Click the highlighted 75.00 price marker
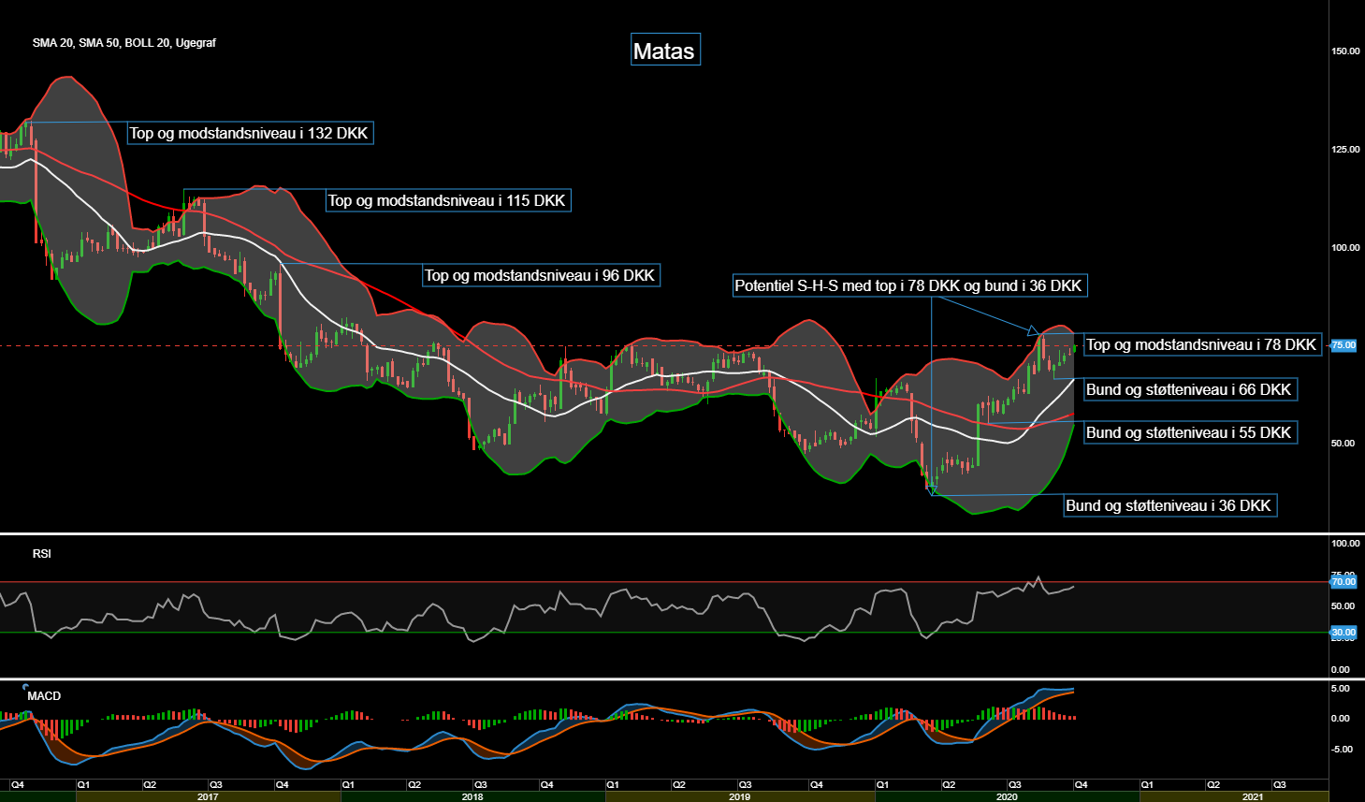 click(1343, 345)
